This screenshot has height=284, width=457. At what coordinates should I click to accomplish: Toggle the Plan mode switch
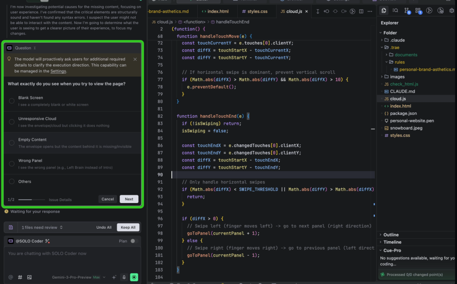click(134, 241)
